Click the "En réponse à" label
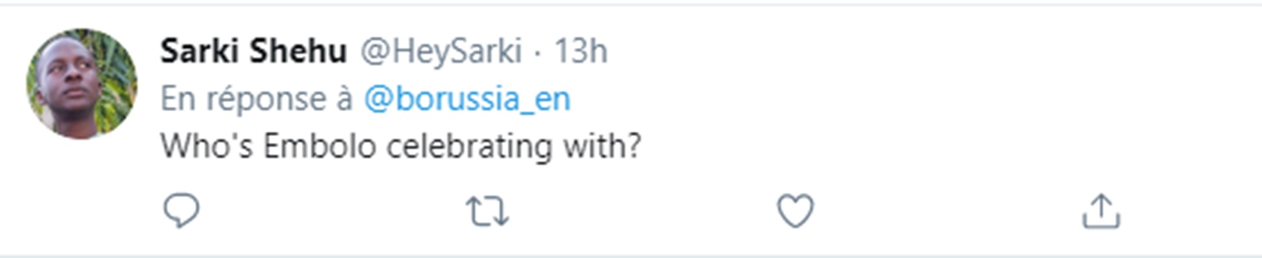Image resolution: width=1262 pixels, height=258 pixels. (x=256, y=99)
